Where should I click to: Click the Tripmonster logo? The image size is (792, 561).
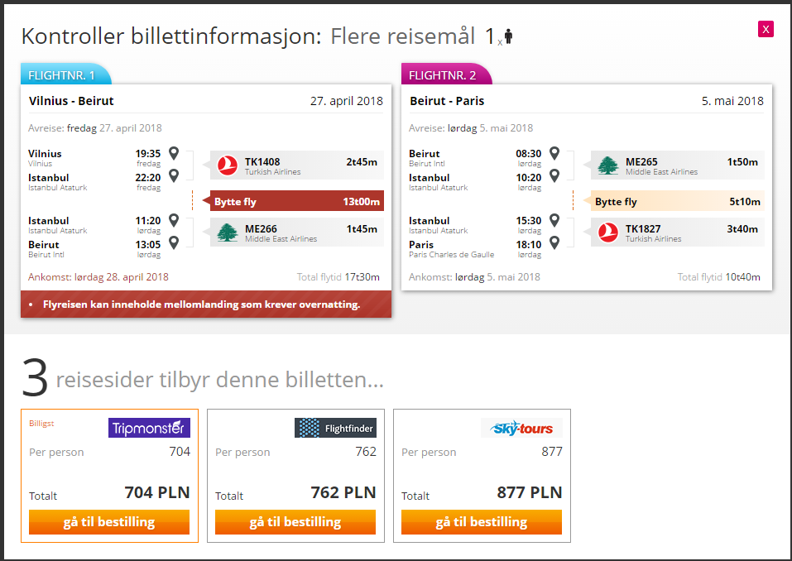point(150,428)
